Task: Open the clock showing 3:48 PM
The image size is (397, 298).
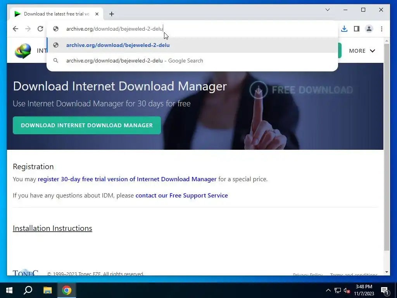Action: click(x=364, y=290)
